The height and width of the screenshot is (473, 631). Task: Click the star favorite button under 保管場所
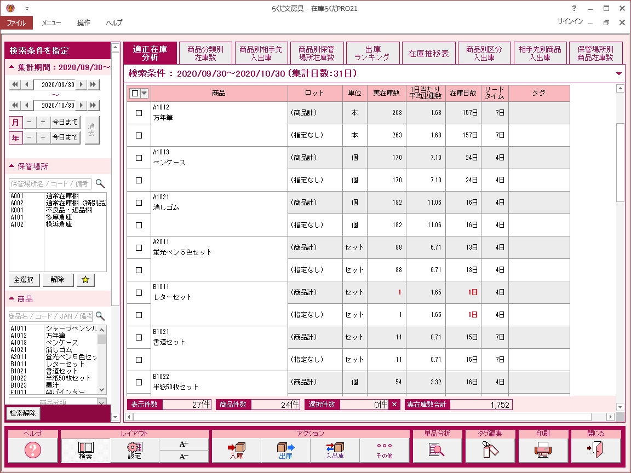pyautogui.click(x=85, y=280)
